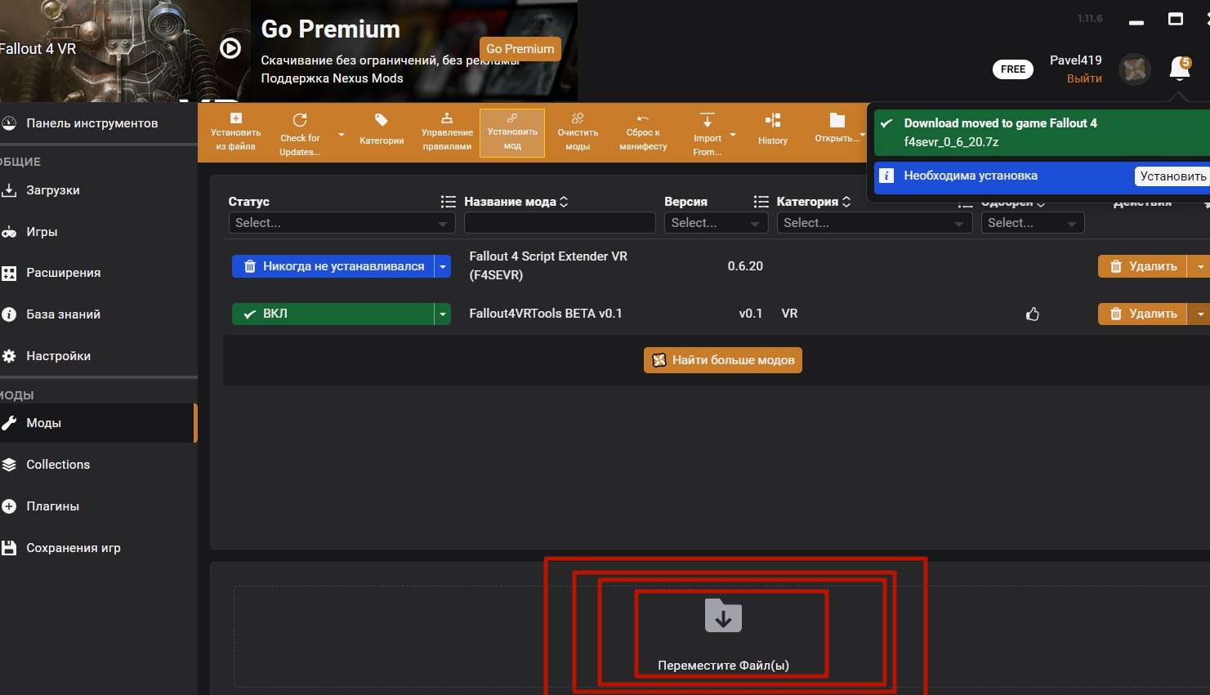Viewport: 1210px width, 695px height.
Task: Open Управление правилами toolbar icon
Action: coord(447,132)
